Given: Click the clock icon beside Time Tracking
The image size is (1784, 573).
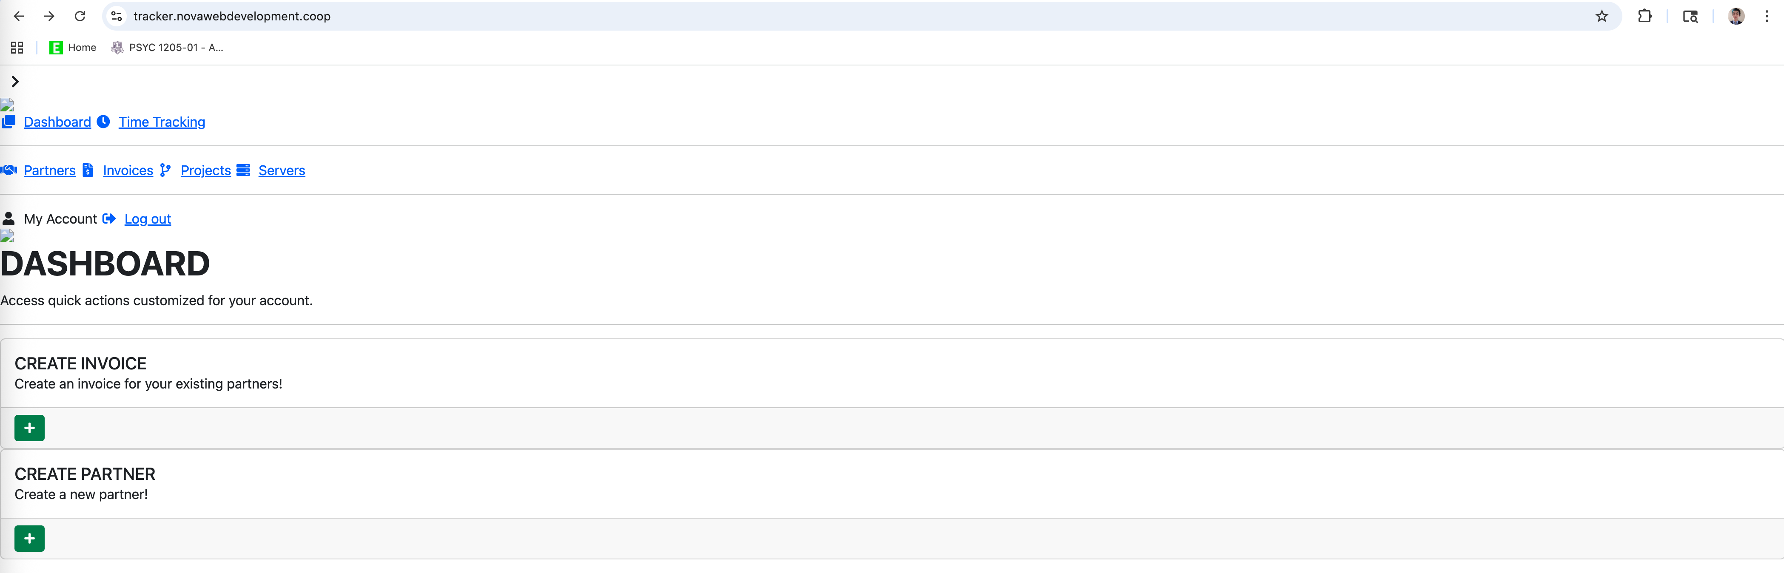Looking at the screenshot, I should click(103, 122).
